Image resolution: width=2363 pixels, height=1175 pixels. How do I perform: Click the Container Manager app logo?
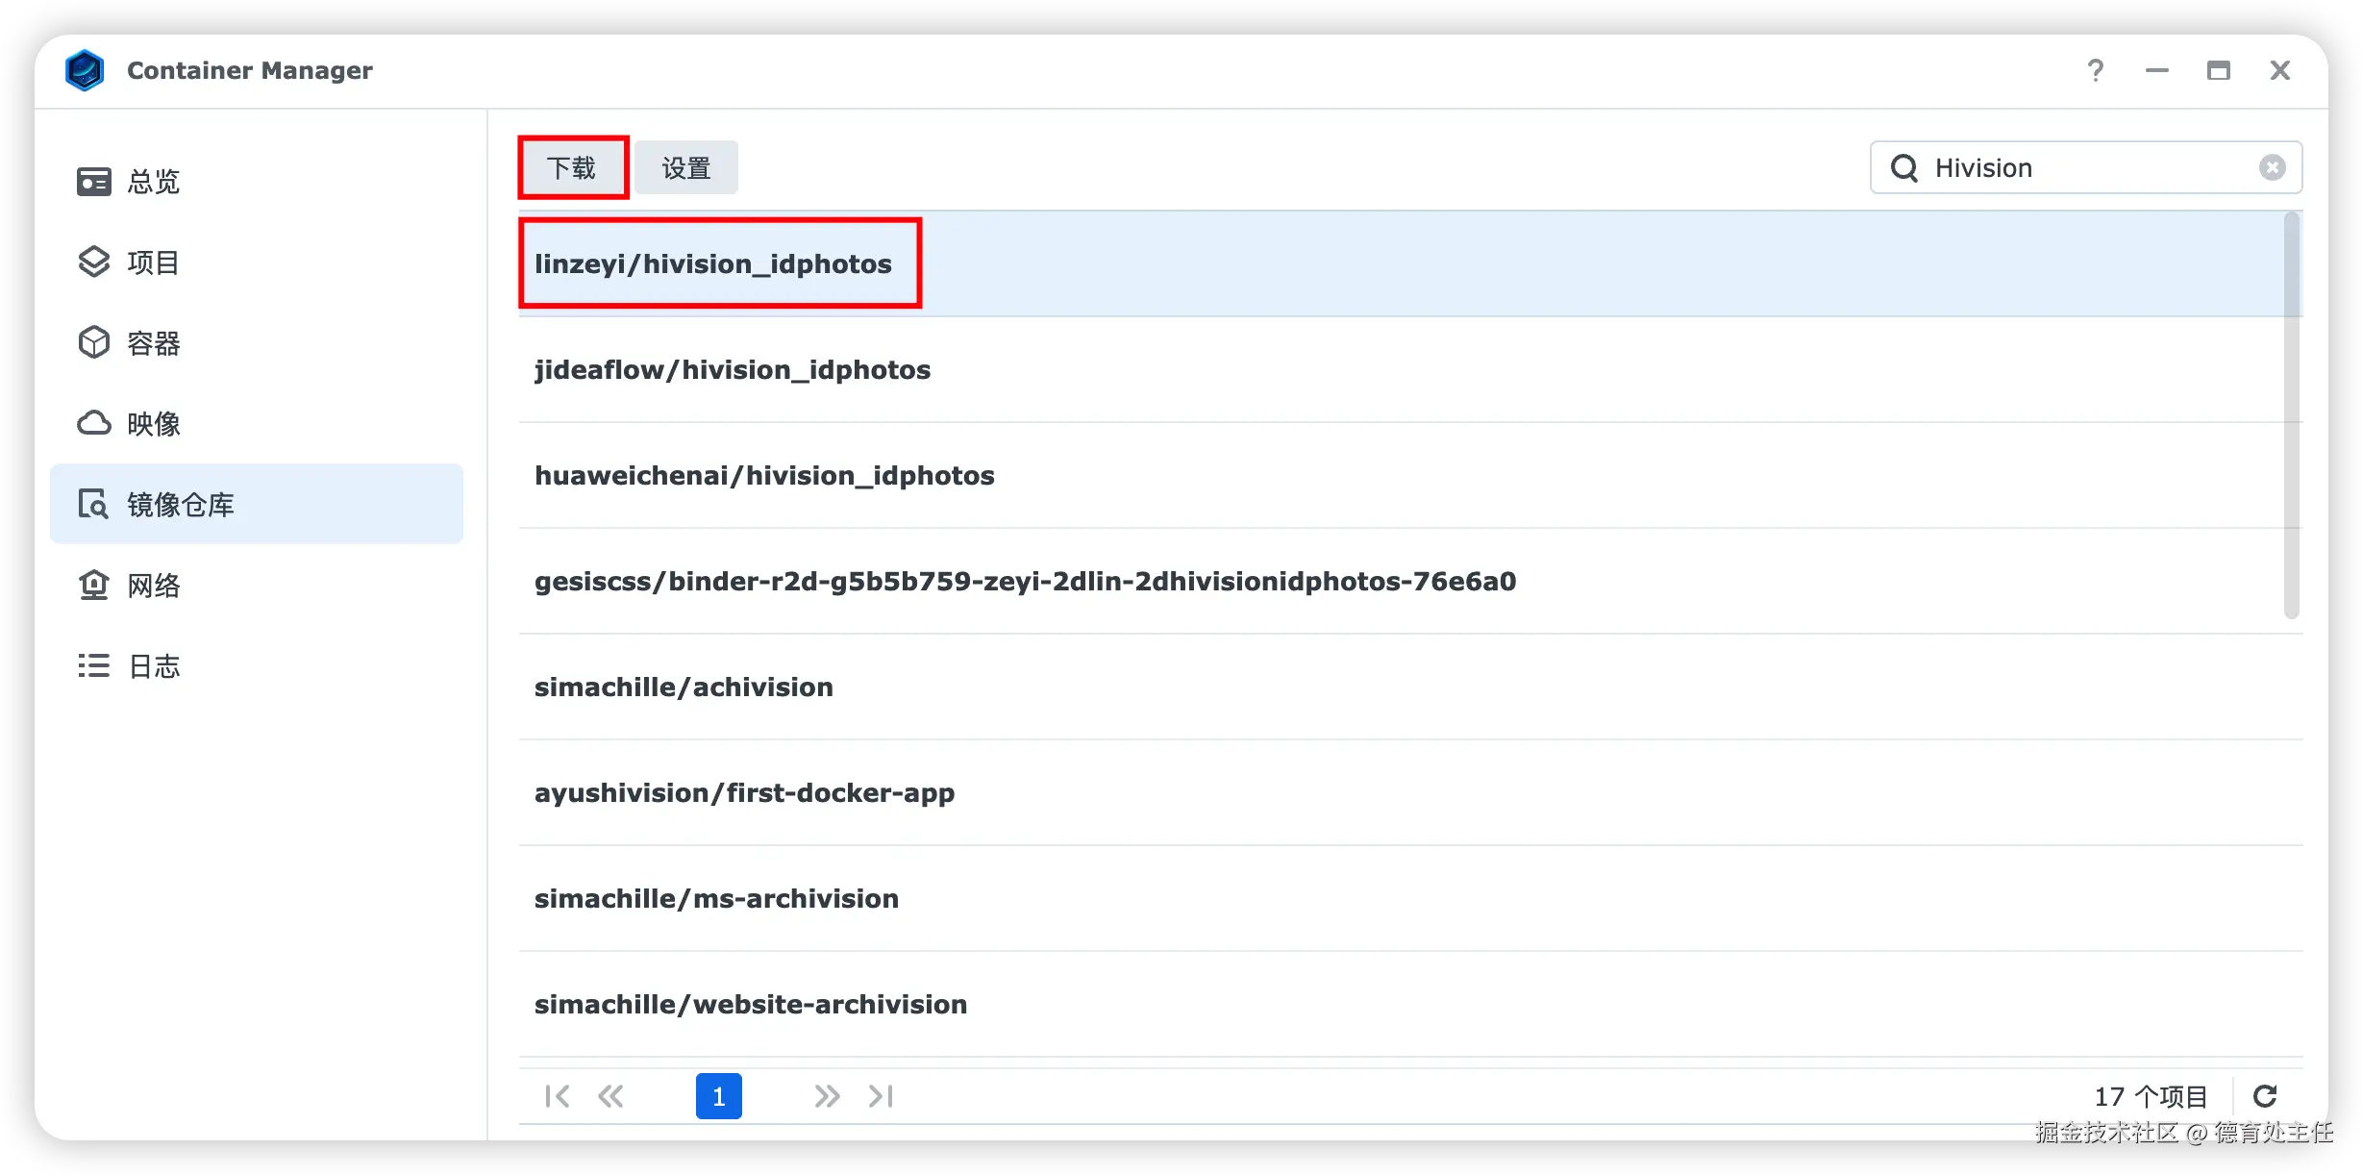85,70
